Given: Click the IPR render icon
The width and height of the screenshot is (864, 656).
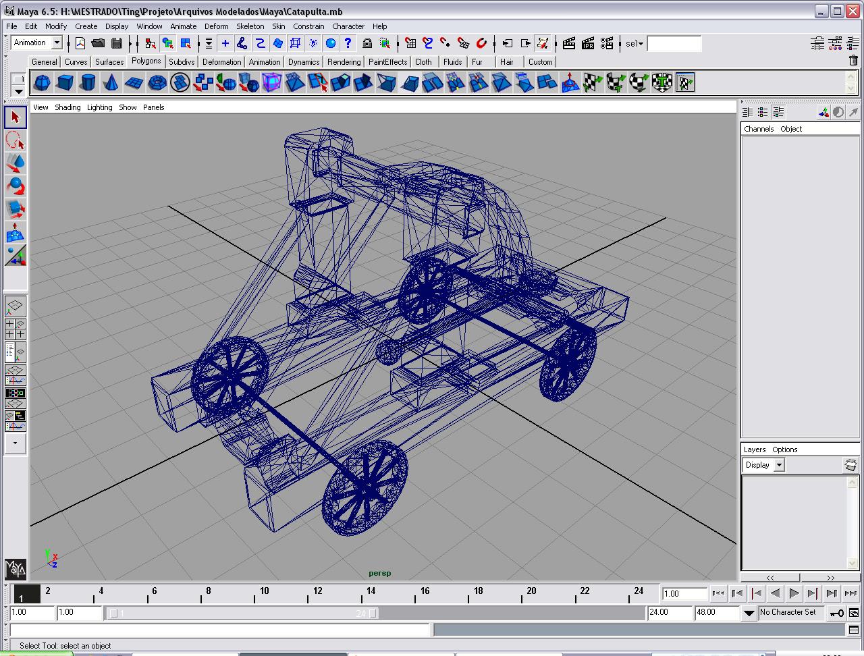Looking at the screenshot, I should pos(588,43).
